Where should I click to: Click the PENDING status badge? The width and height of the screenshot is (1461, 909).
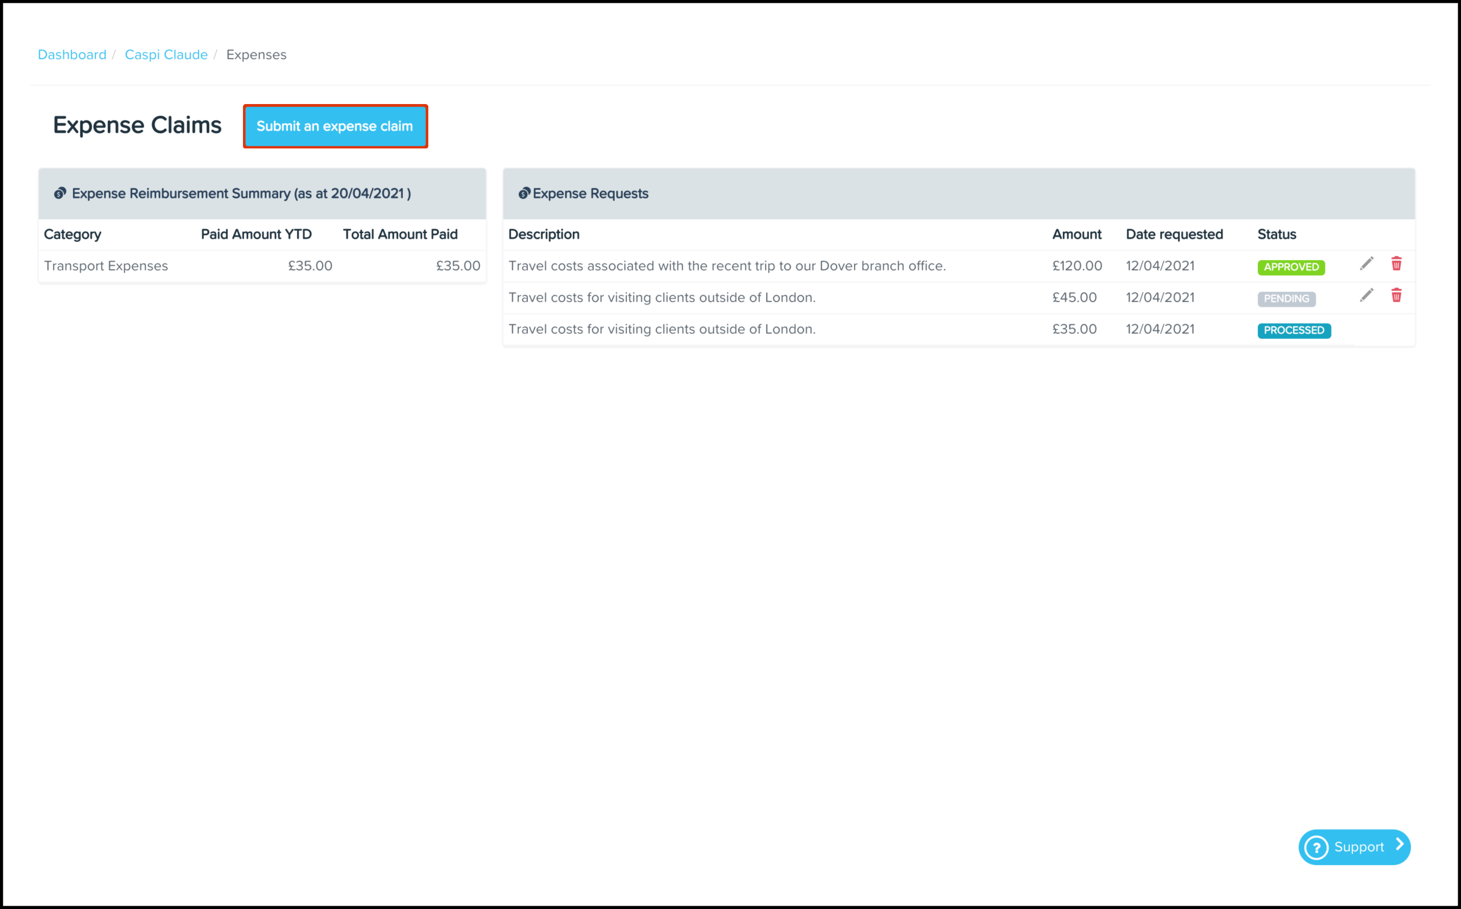click(x=1286, y=299)
